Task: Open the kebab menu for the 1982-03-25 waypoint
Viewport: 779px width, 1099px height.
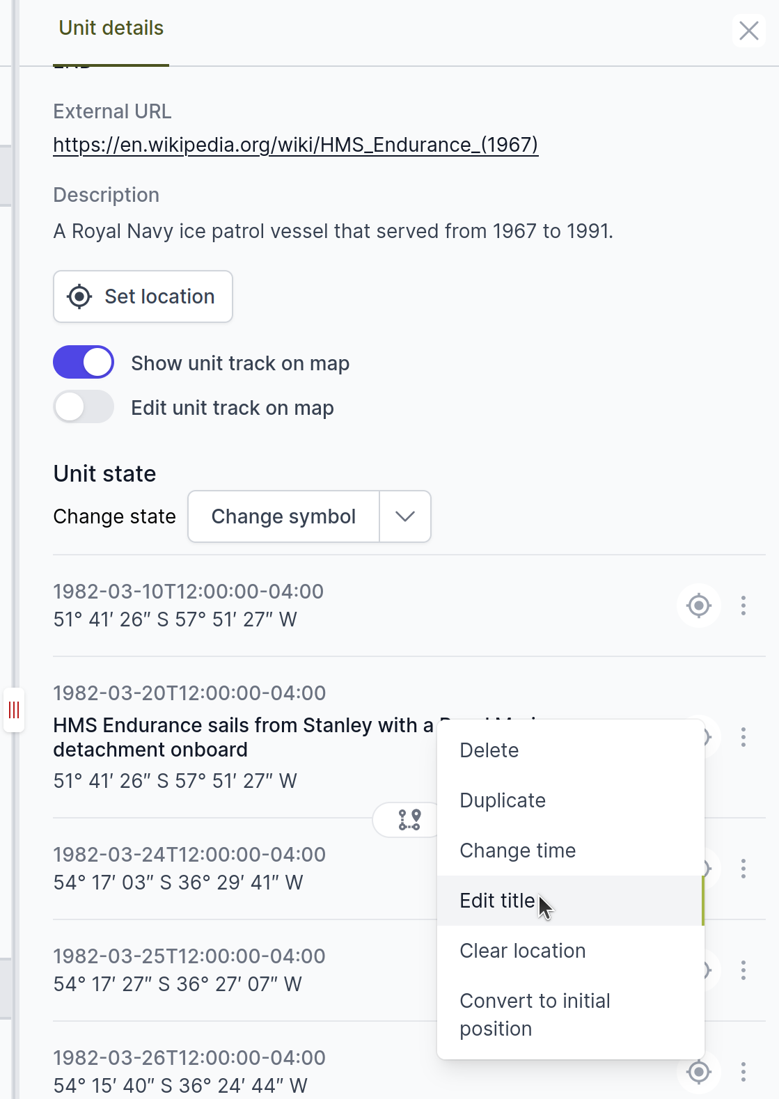Action: point(743,970)
